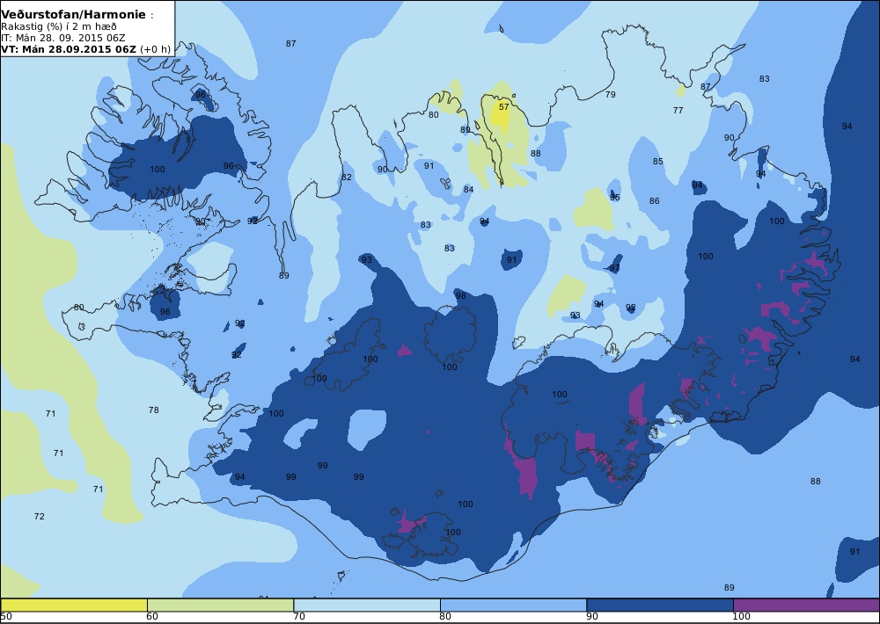Click the legend scale label 70
This screenshot has height=624, width=880.
299,617
